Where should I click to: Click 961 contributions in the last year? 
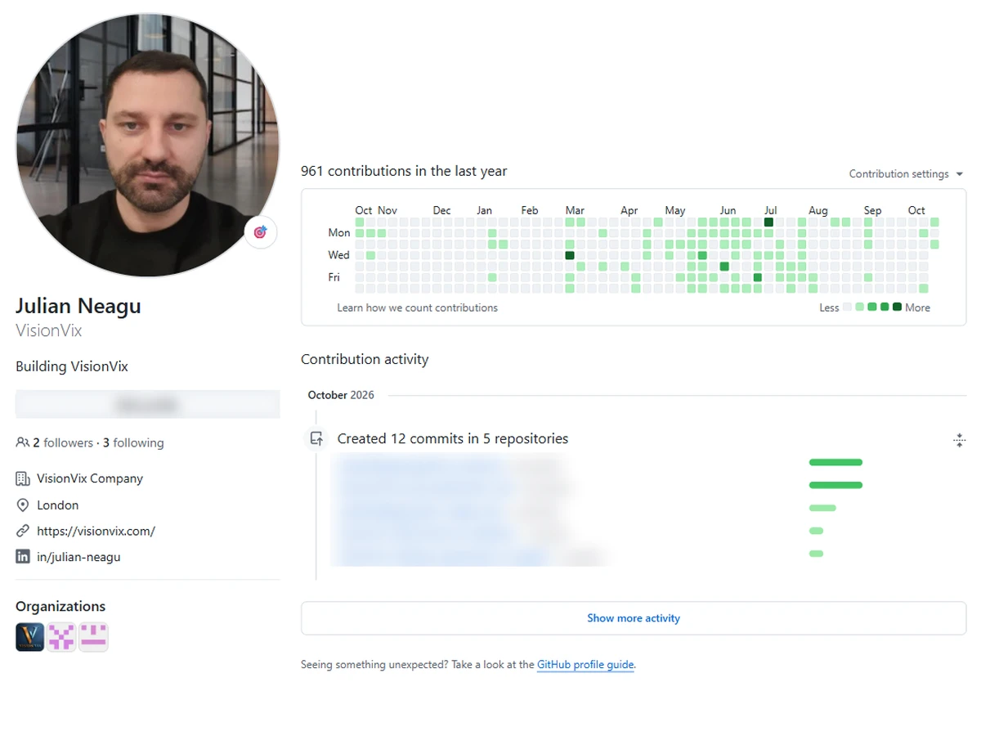tap(404, 171)
